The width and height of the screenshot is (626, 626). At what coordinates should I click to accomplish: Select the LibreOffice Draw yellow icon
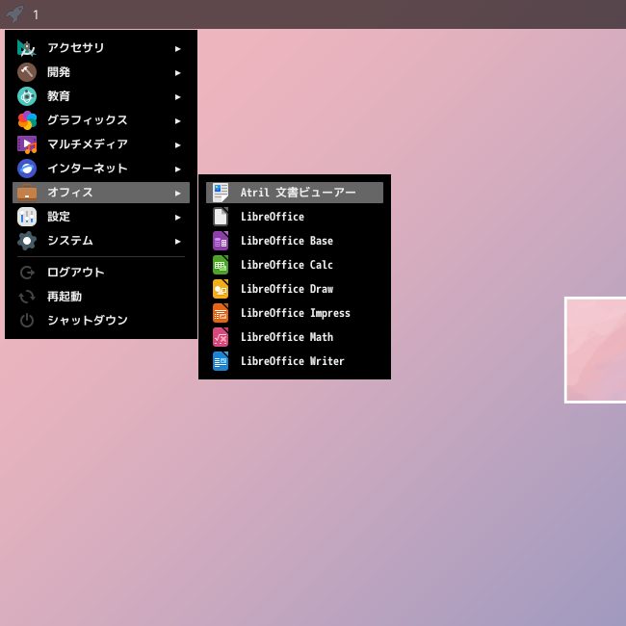[x=221, y=289]
